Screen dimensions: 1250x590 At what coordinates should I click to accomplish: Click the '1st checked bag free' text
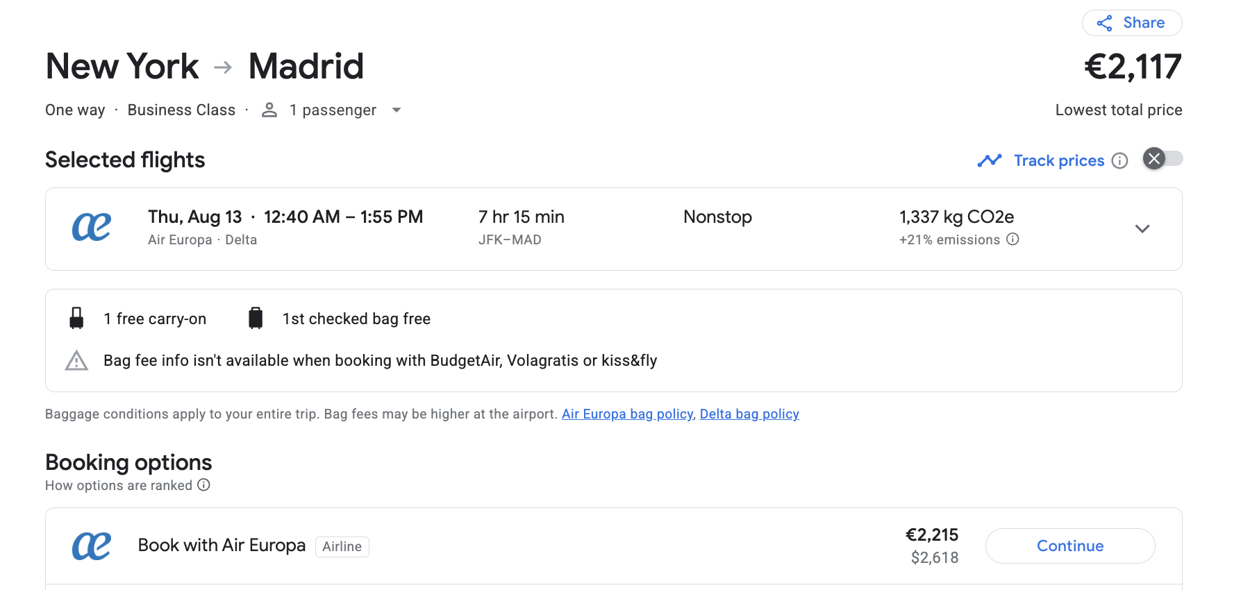(356, 319)
